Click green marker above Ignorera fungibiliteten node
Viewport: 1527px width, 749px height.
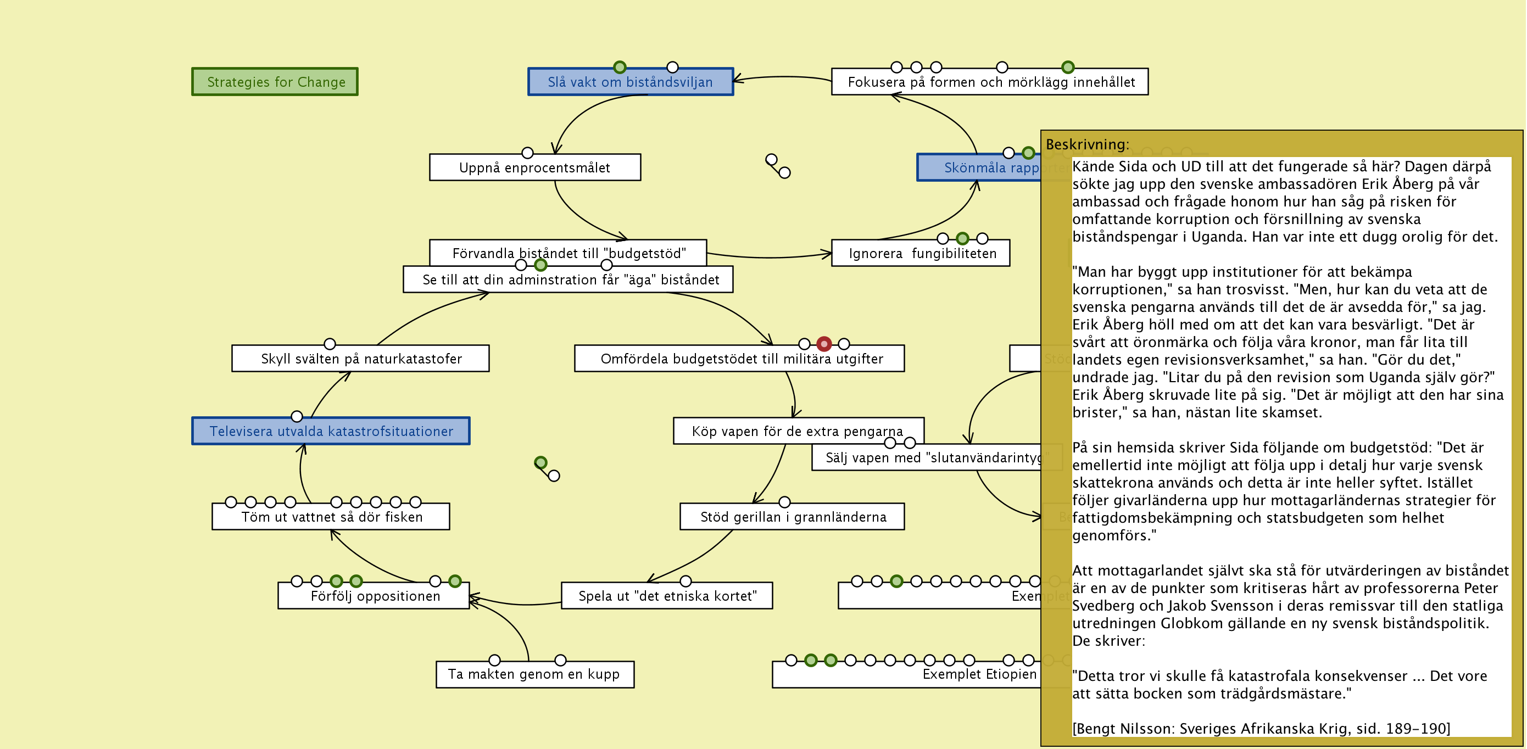pos(962,238)
